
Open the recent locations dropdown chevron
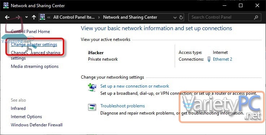(26, 17)
